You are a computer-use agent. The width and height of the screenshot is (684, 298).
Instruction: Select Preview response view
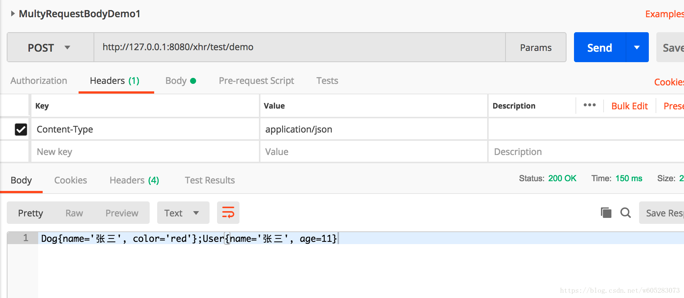(x=122, y=213)
